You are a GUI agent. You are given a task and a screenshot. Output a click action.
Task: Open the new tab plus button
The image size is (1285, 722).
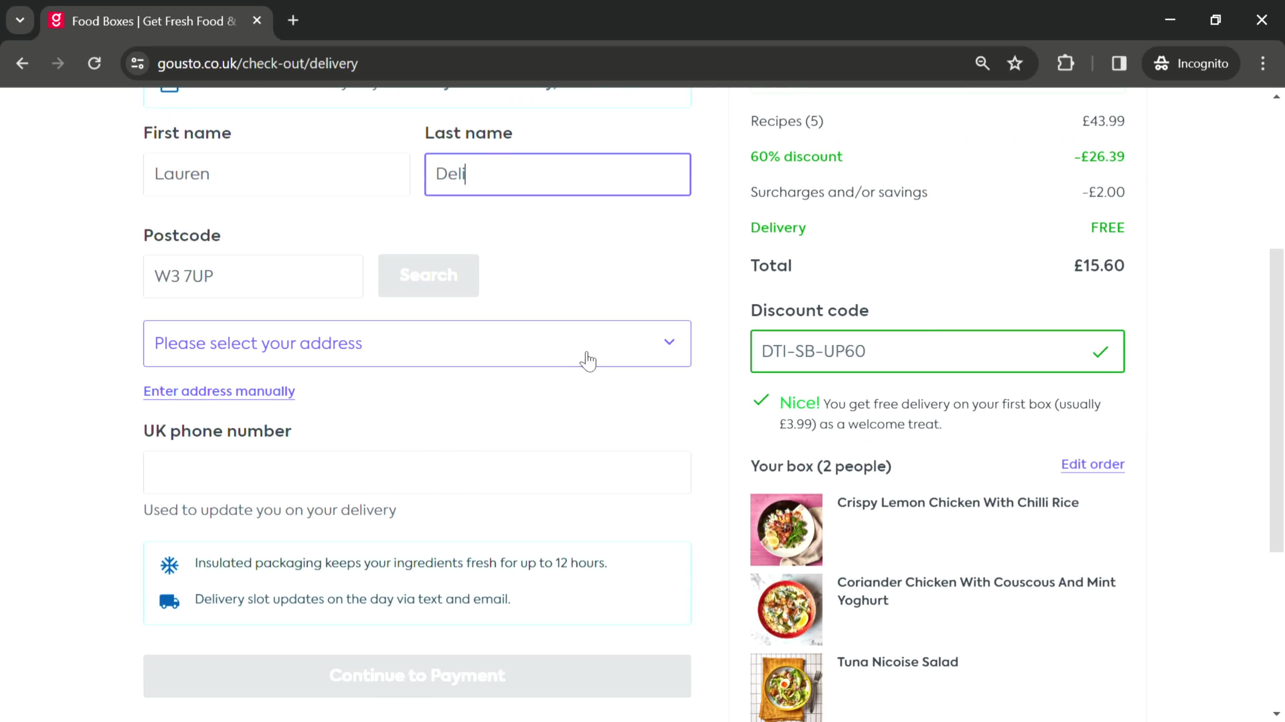293,19
